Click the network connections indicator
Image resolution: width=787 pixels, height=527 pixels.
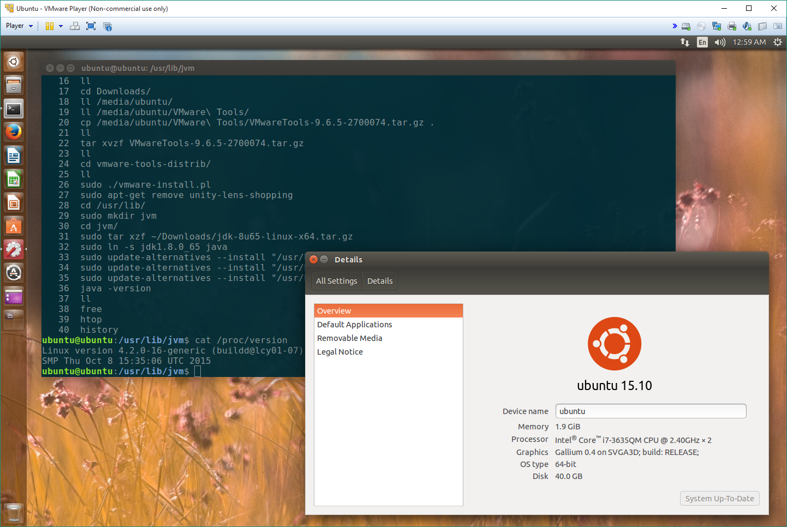point(685,42)
